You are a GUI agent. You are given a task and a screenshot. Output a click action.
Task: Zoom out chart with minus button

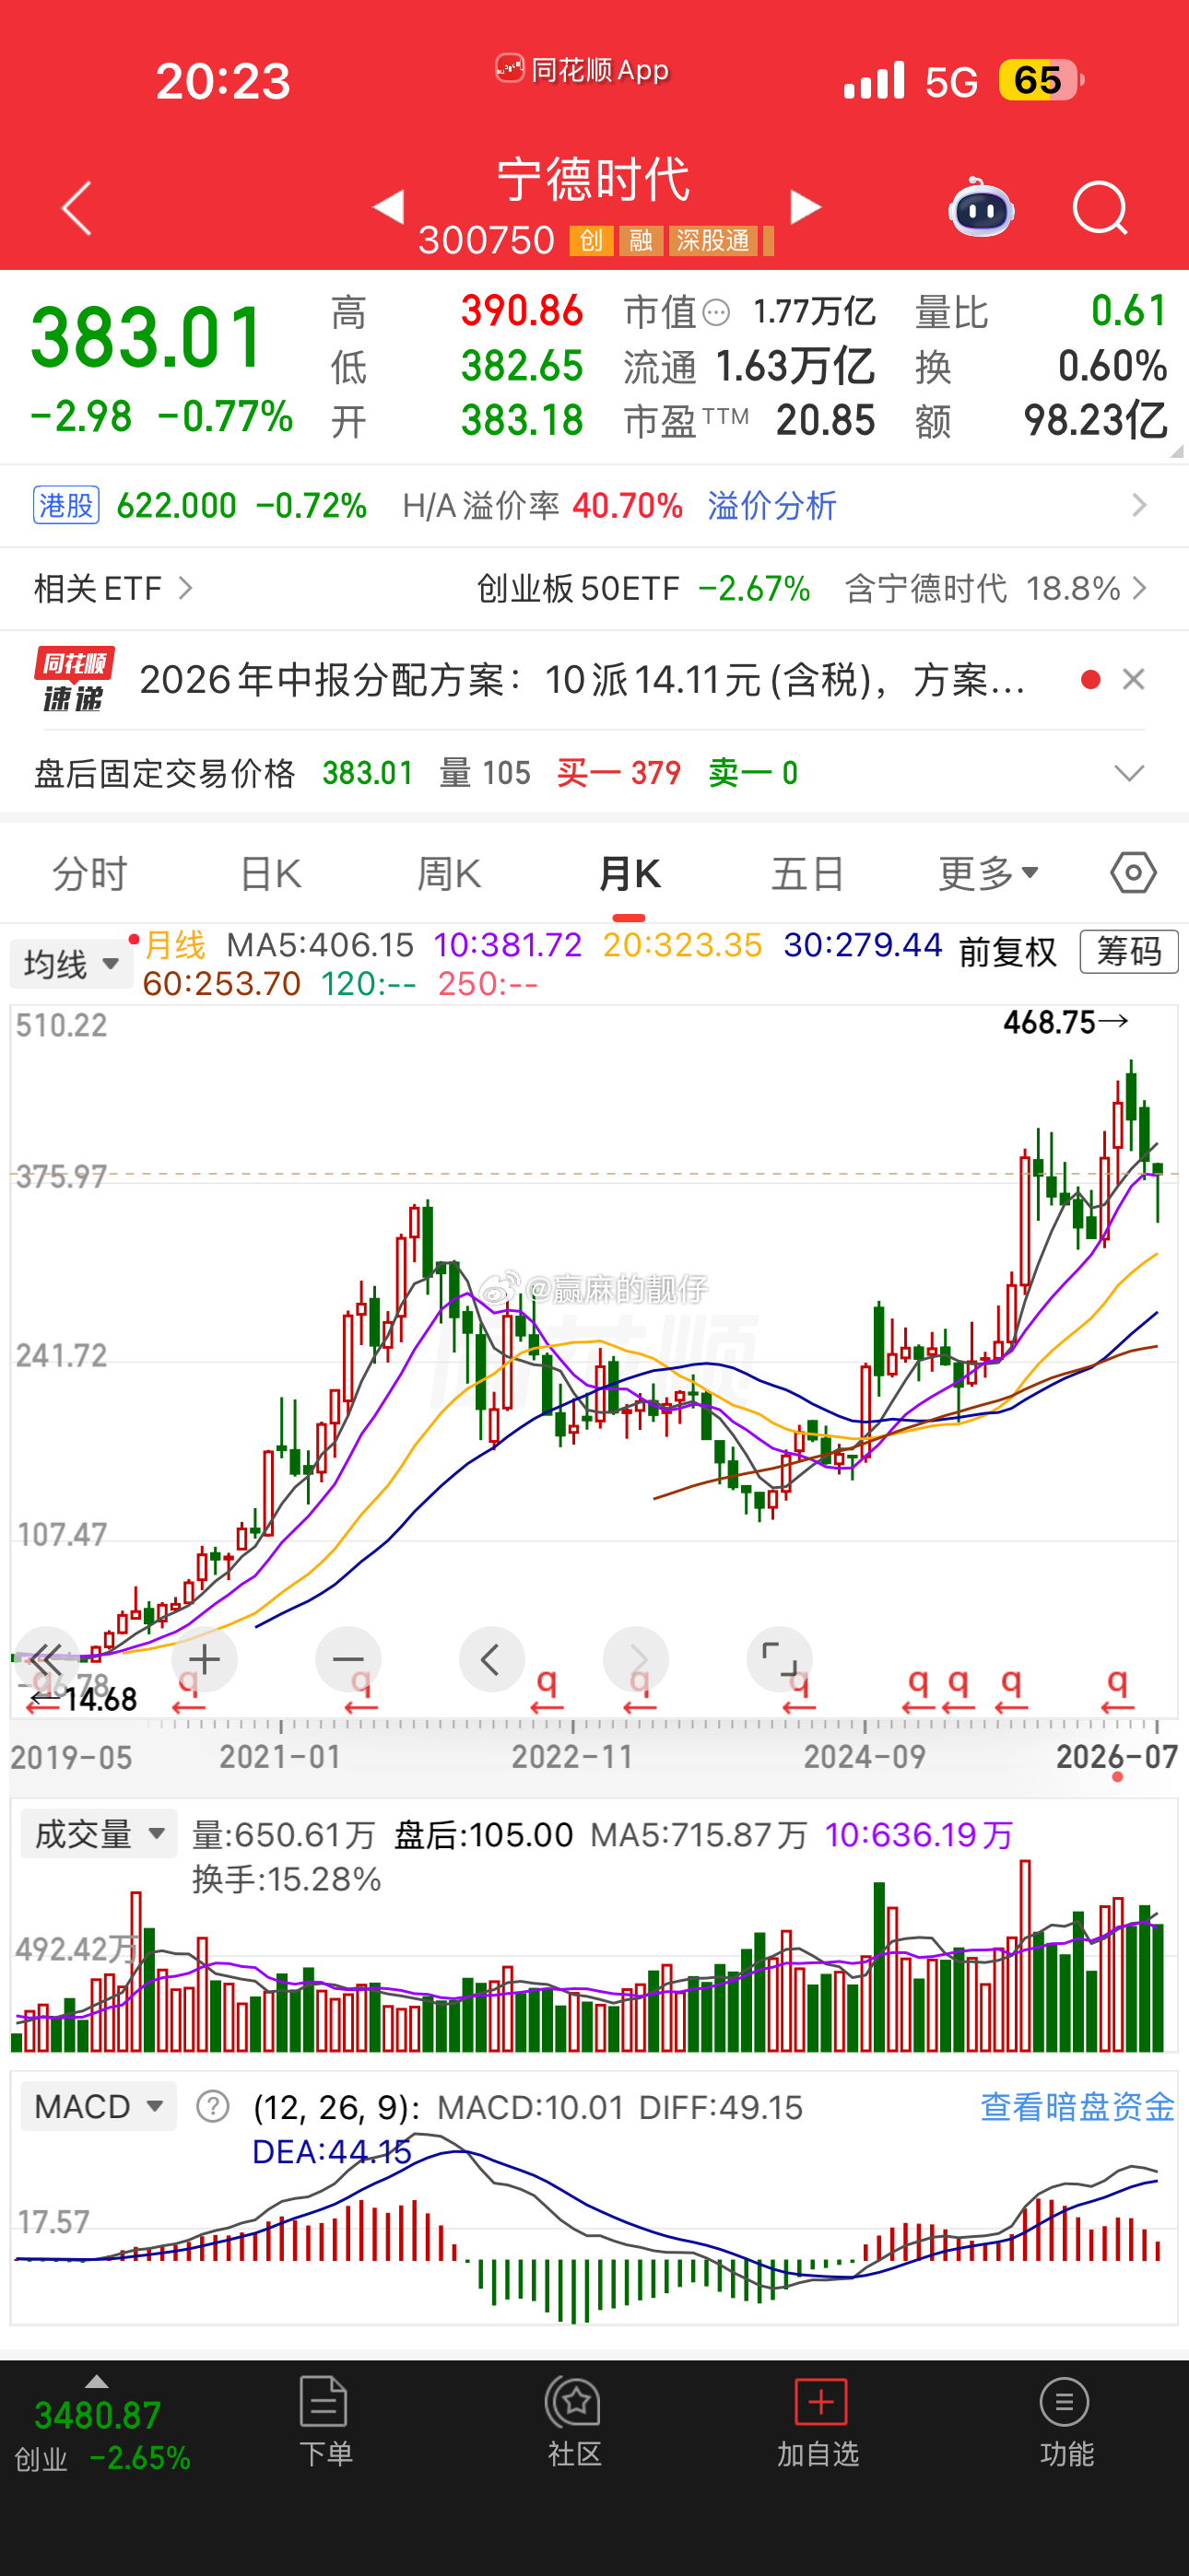[348, 1659]
